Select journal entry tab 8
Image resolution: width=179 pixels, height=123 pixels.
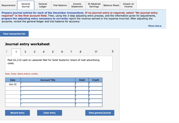[x=81, y=52]
